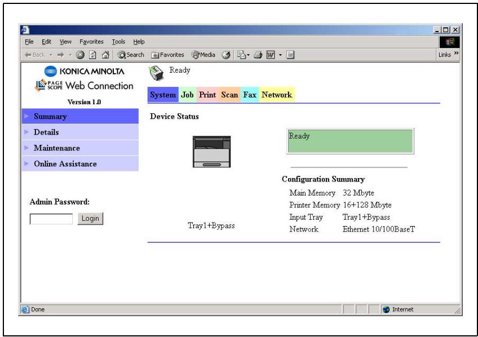Image resolution: width=478 pixels, height=337 pixels.
Task: Click the Internet Explorer title bar icon
Action: tap(25, 30)
